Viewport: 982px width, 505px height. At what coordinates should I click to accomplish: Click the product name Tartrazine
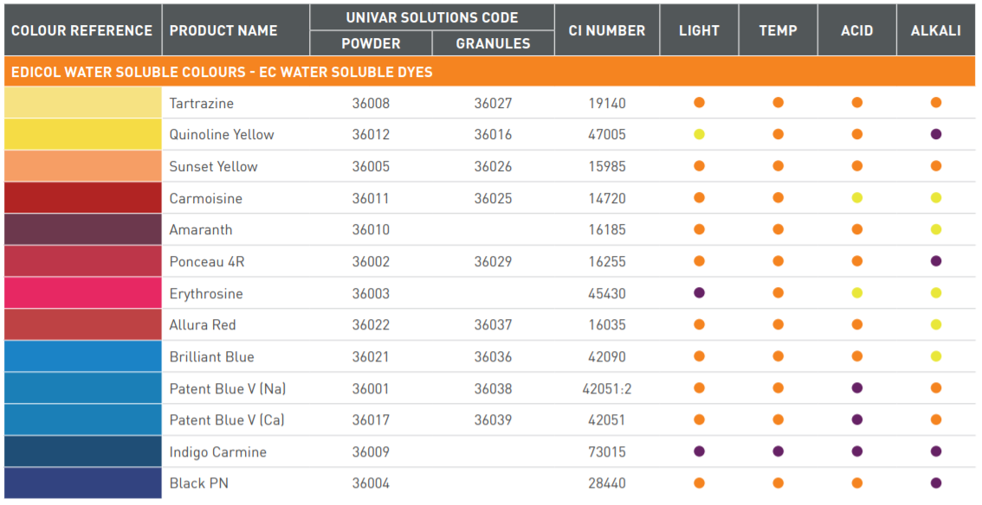[x=202, y=103]
